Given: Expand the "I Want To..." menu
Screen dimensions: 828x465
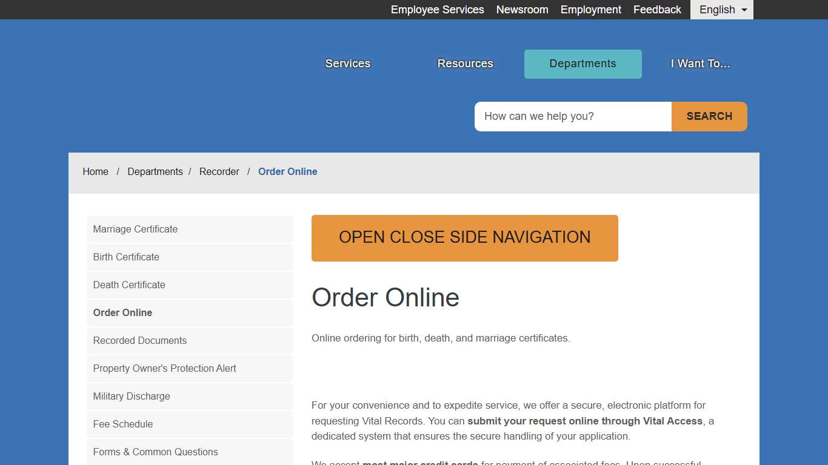Looking at the screenshot, I should (x=699, y=64).
